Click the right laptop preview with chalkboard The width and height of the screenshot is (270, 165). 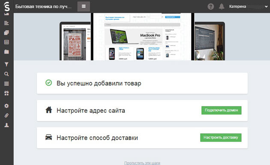point(210,41)
